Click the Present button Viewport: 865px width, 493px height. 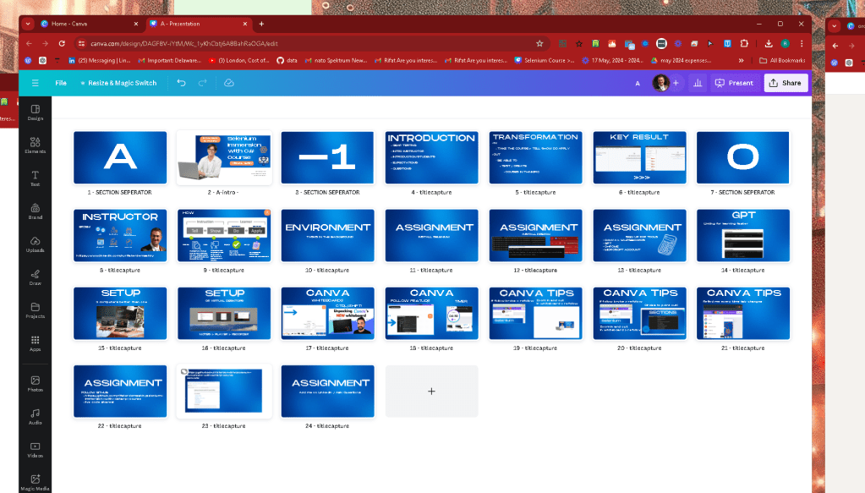(x=734, y=83)
